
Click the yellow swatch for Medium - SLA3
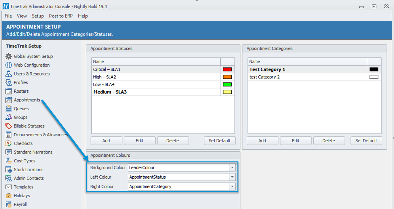227,92
